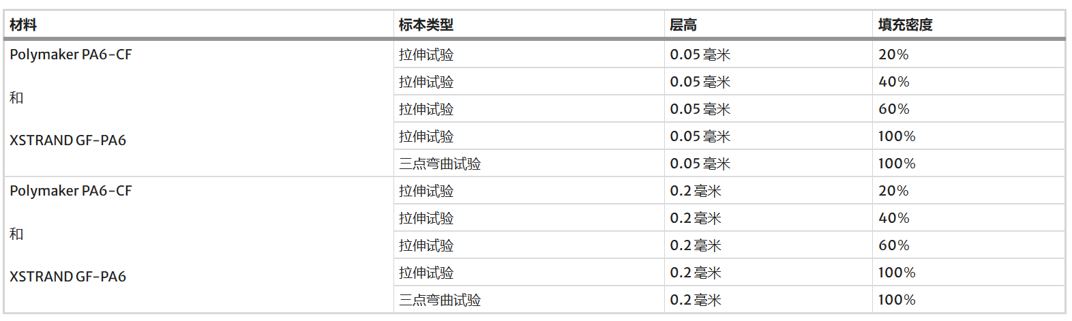Click 和 in the 0.05 毫米 material cell
This screenshot has height=321, width=1072.
(16, 97)
